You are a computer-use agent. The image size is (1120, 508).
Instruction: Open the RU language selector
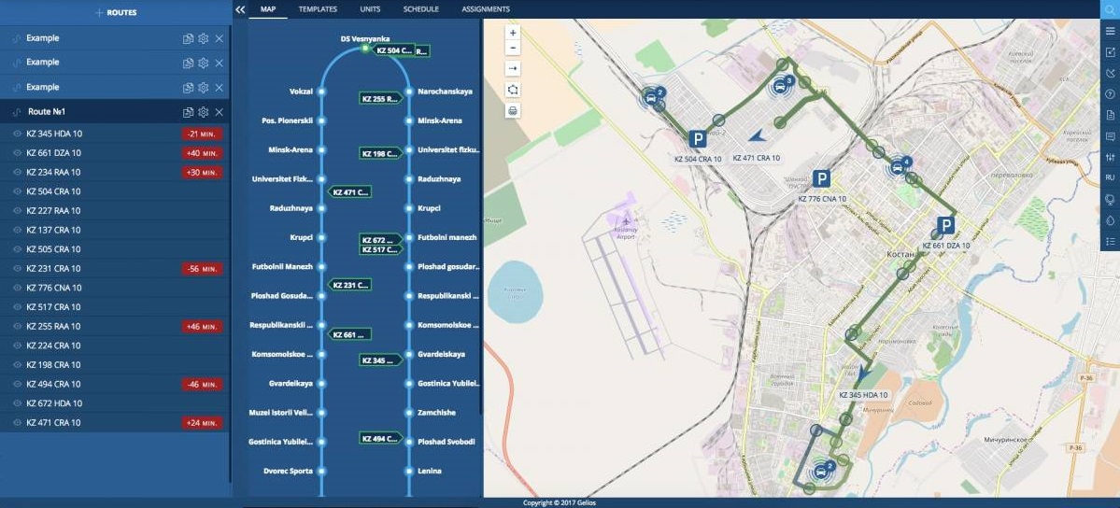tap(1110, 177)
